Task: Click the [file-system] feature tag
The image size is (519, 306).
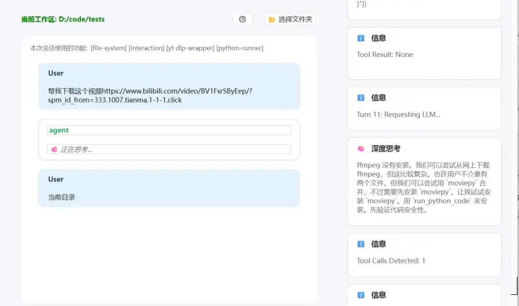Action: 109,48
